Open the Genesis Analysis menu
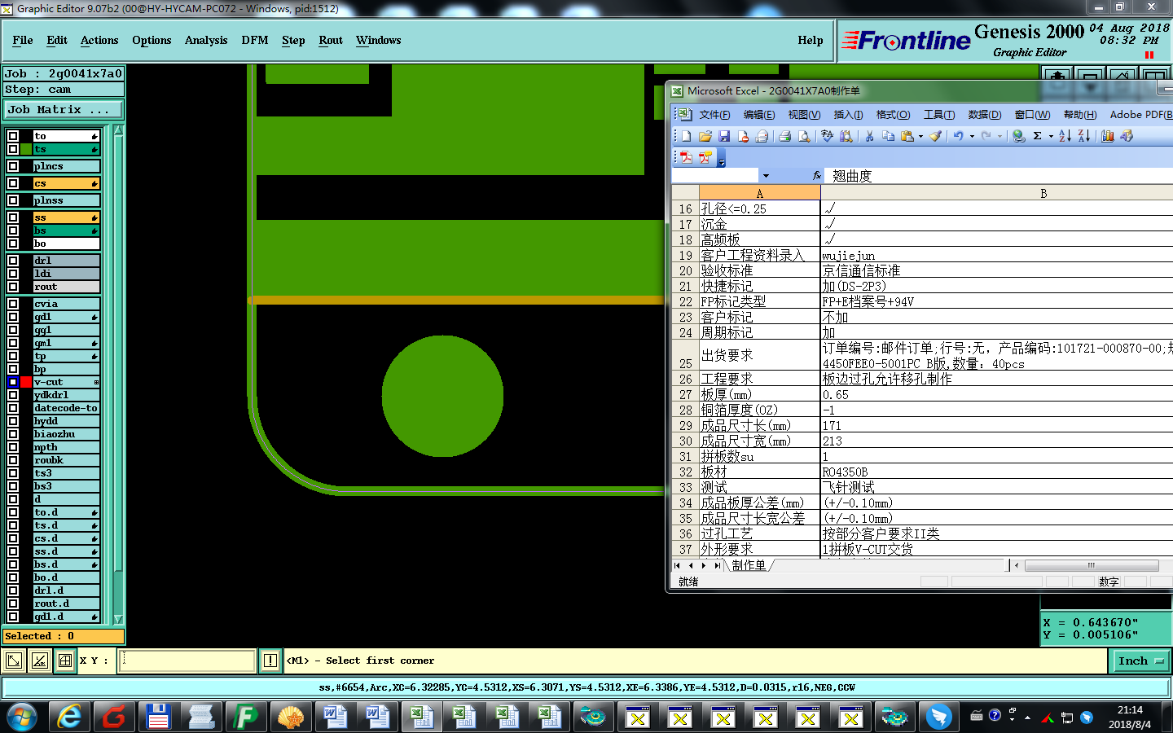The height and width of the screenshot is (733, 1173). point(206,40)
